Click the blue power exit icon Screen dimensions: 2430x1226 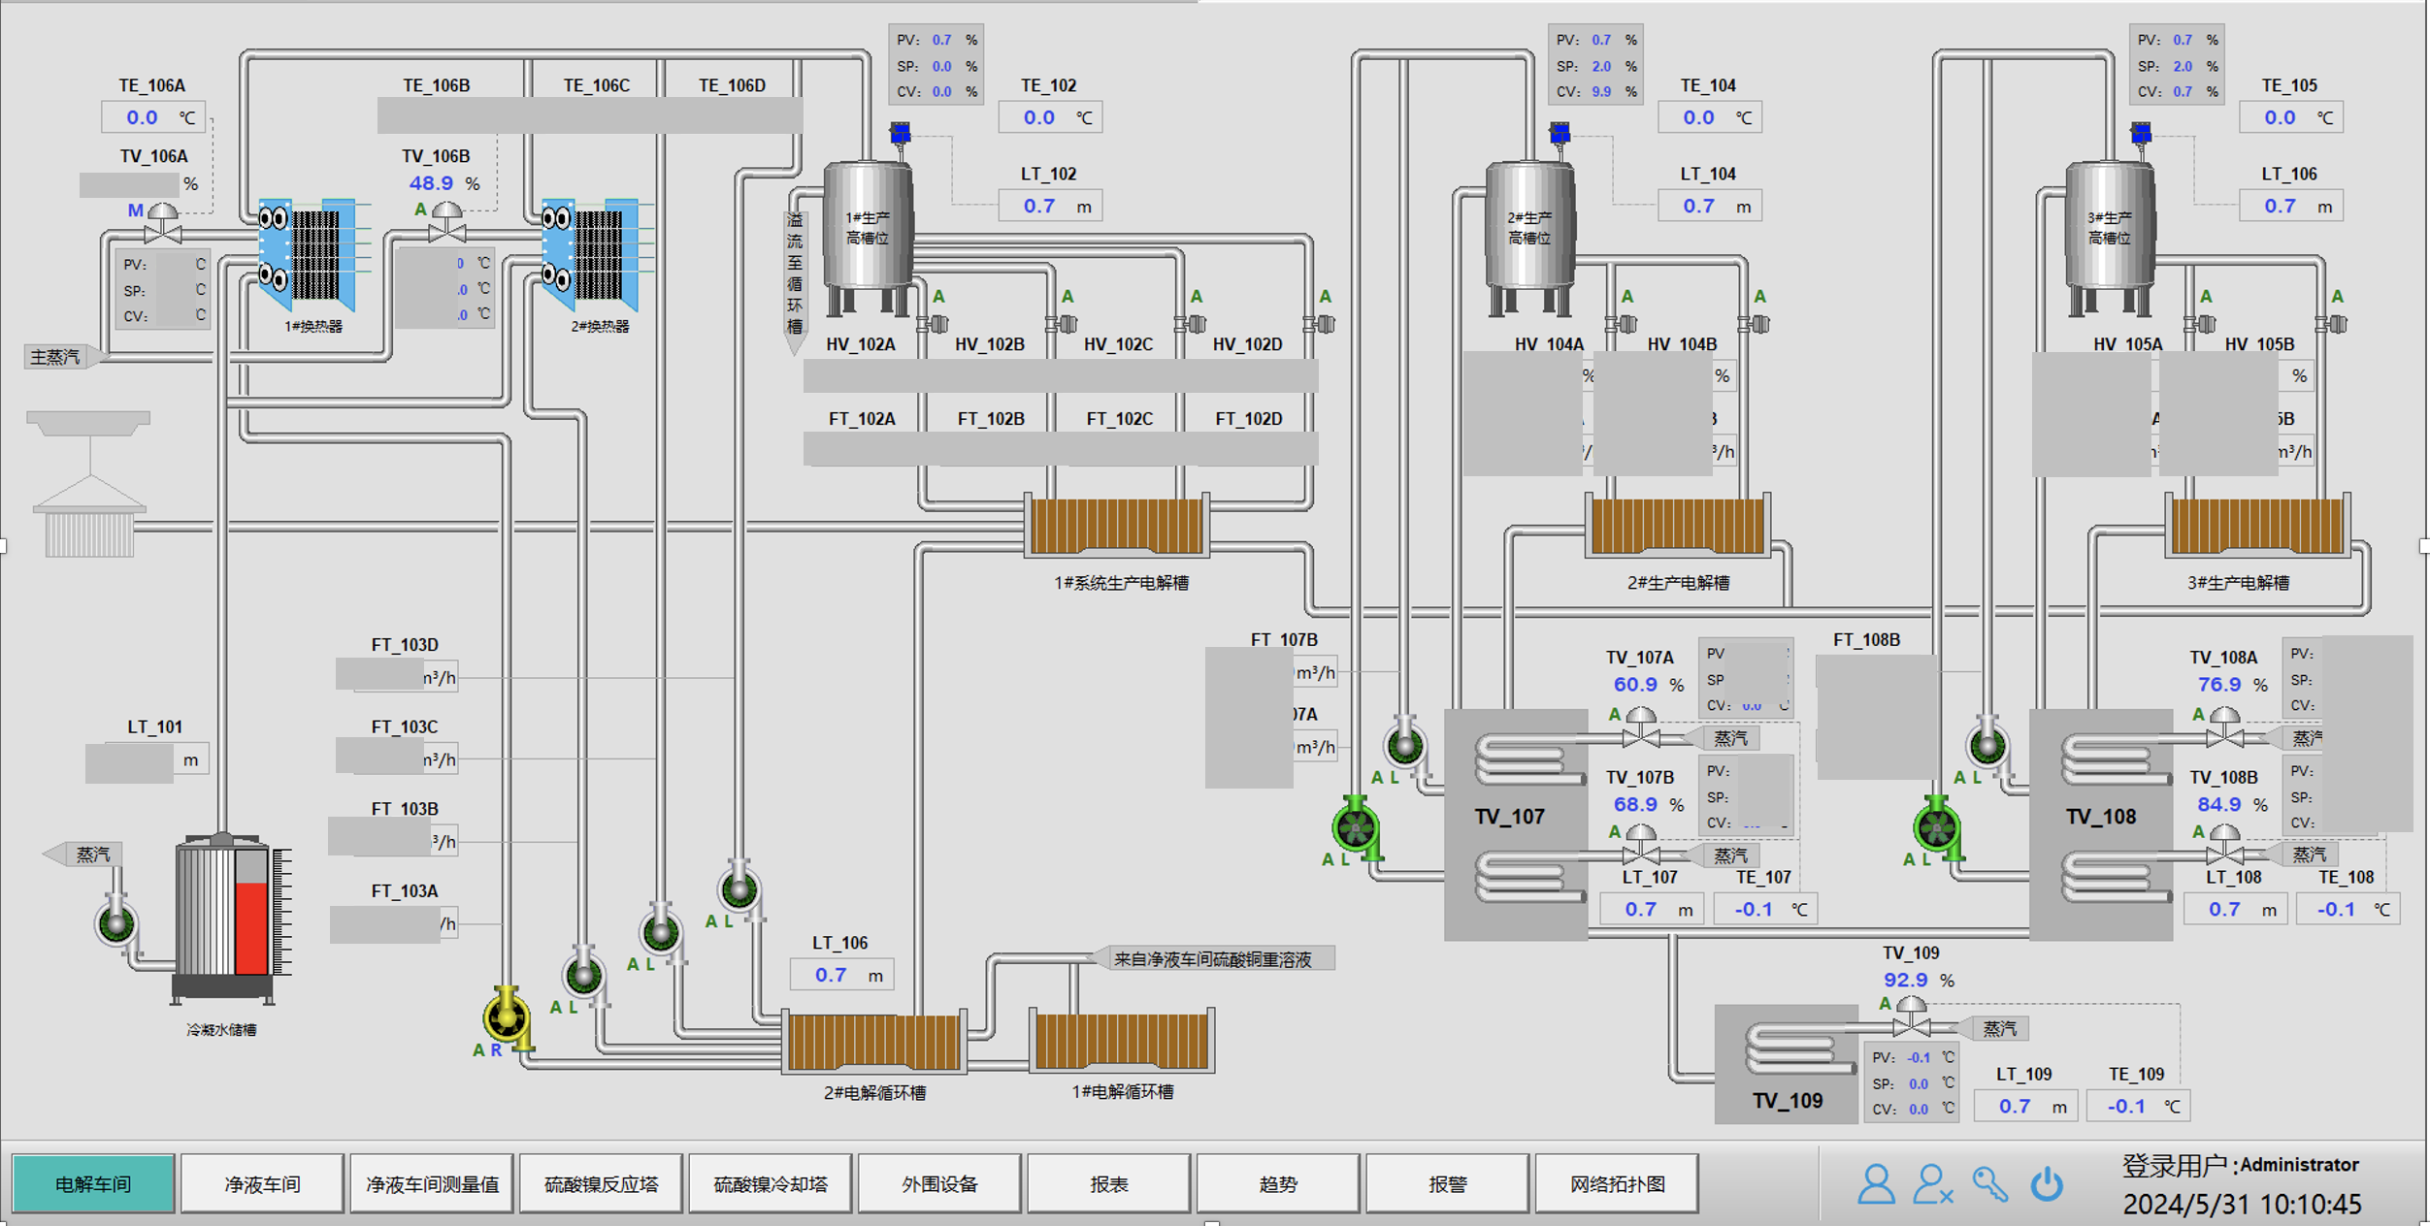2047,1184
